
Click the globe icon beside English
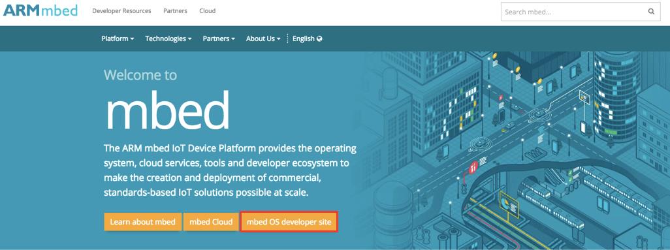click(319, 39)
